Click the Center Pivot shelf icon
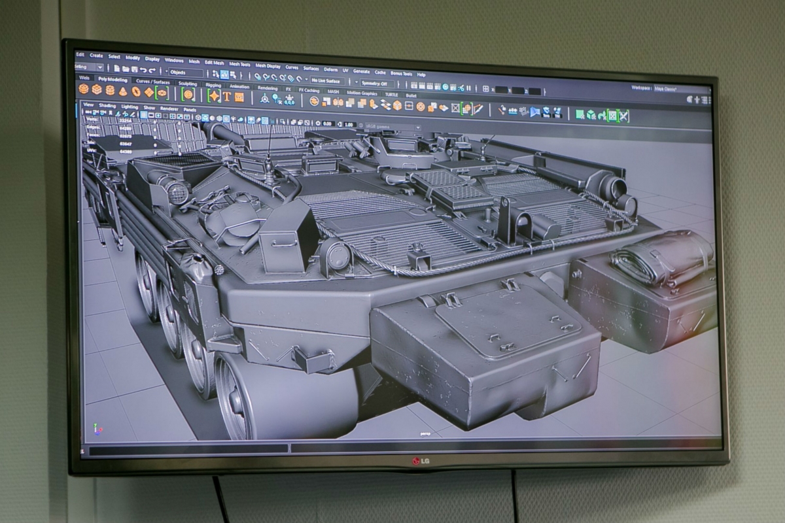 coord(264,98)
